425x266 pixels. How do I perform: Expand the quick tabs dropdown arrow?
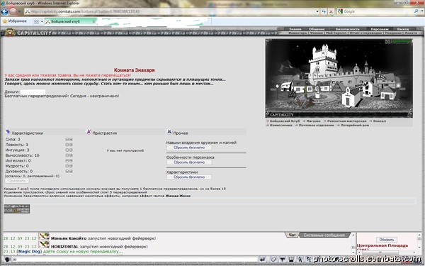(42, 22)
